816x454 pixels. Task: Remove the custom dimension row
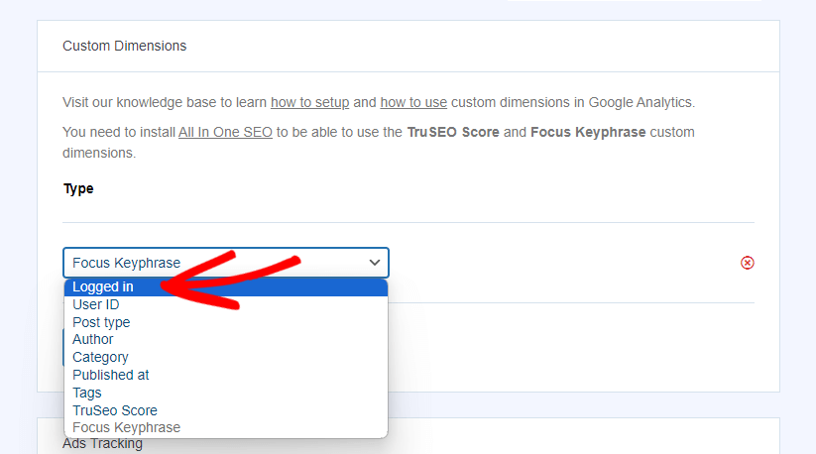pyautogui.click(x=747, y=263)
